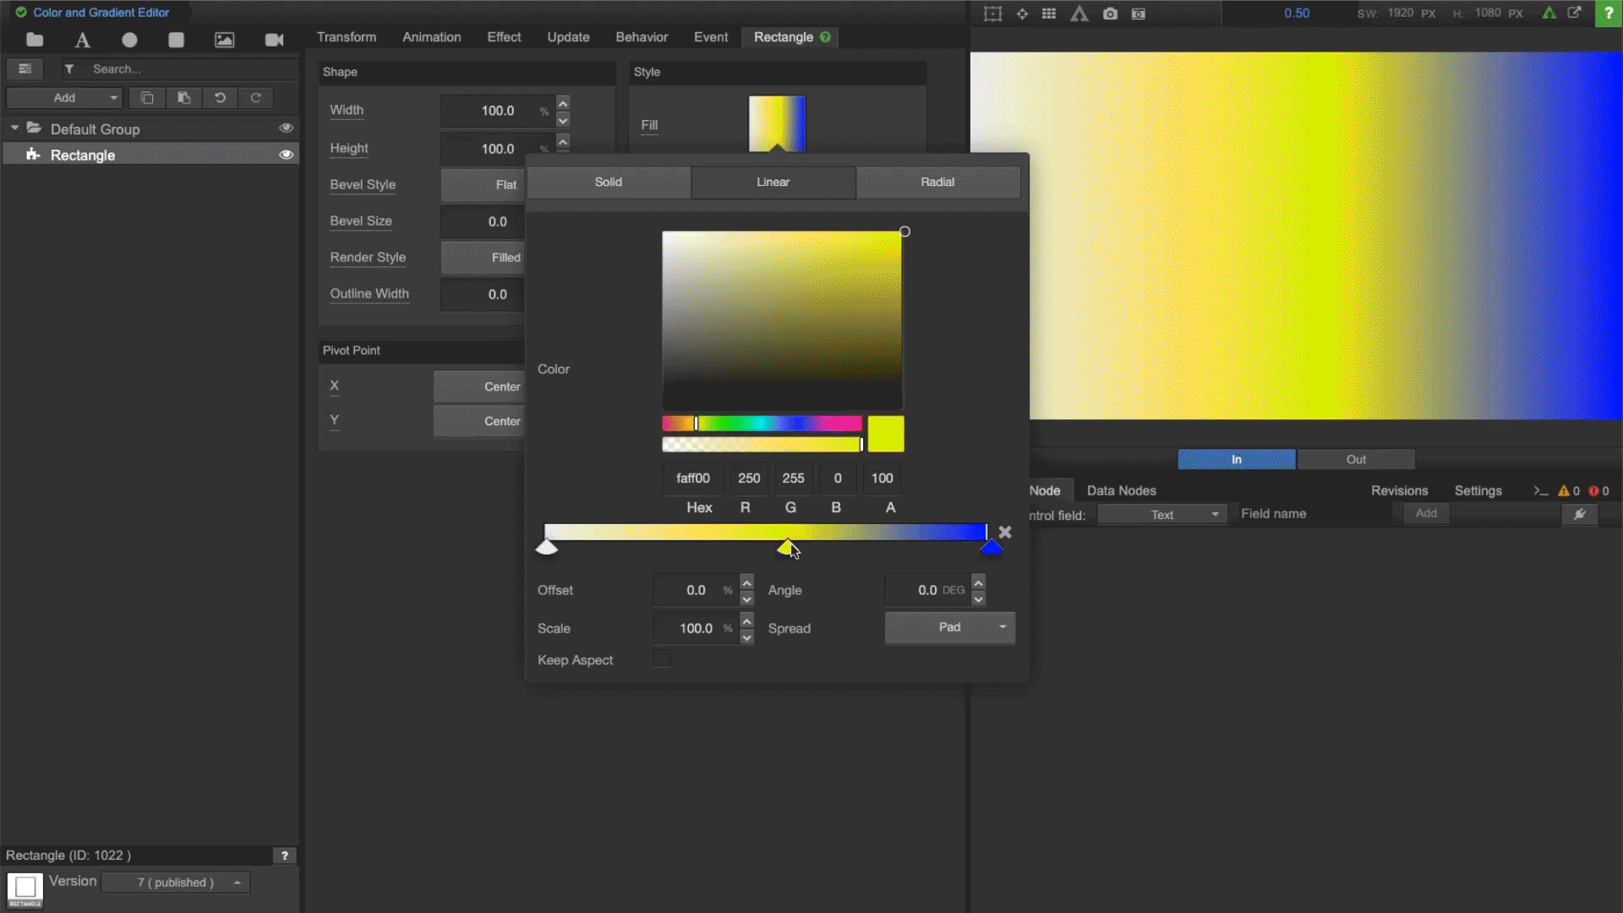Open the Spread Pad dropdown
Screen dimensions: 1623x913
(949, 627)
